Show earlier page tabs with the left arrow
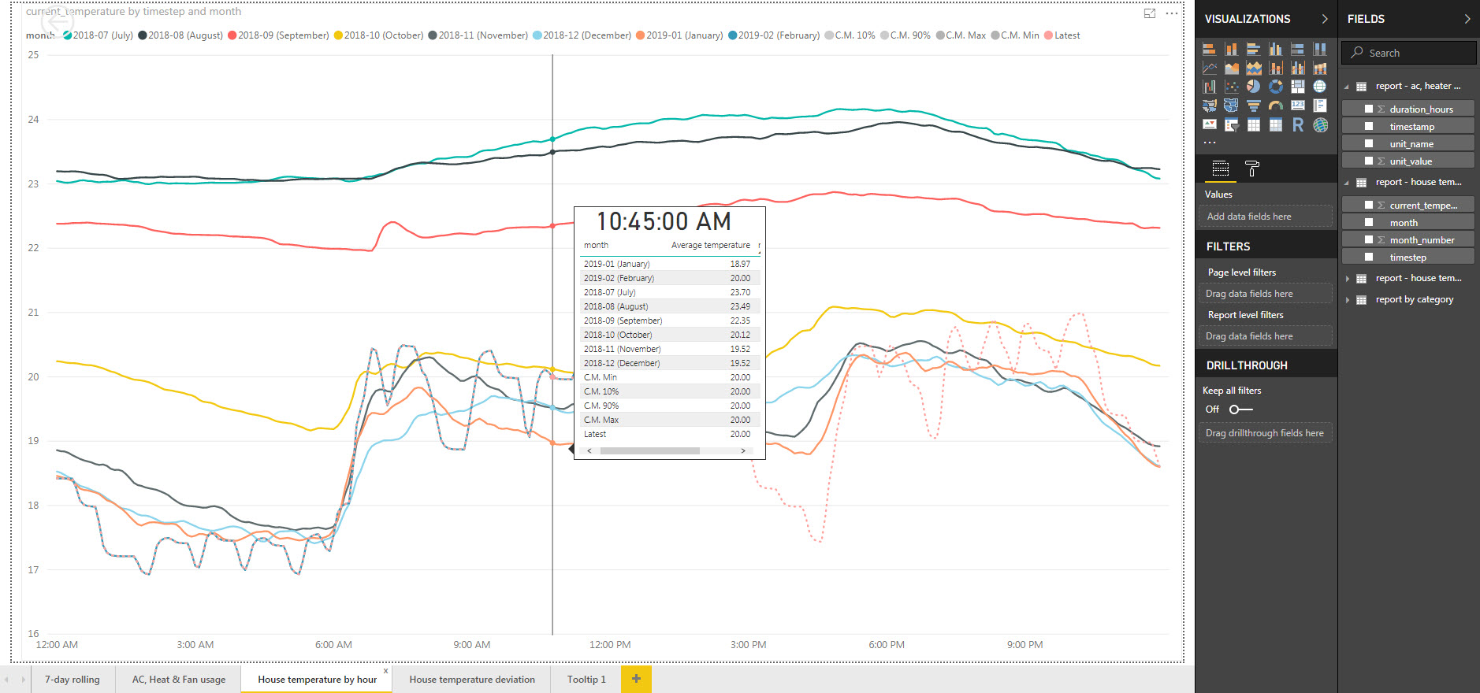The width and height of the screenshot is (1480, 693). click(7, 680)
